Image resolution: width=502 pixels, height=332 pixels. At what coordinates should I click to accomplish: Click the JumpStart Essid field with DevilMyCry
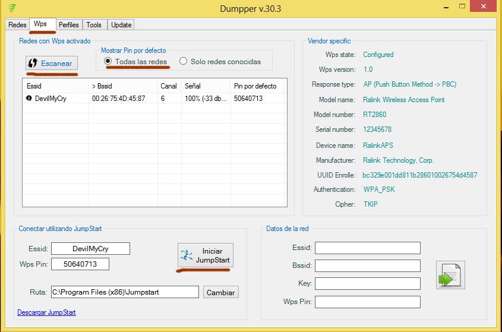pyautogui.click(x=91, y=248)
